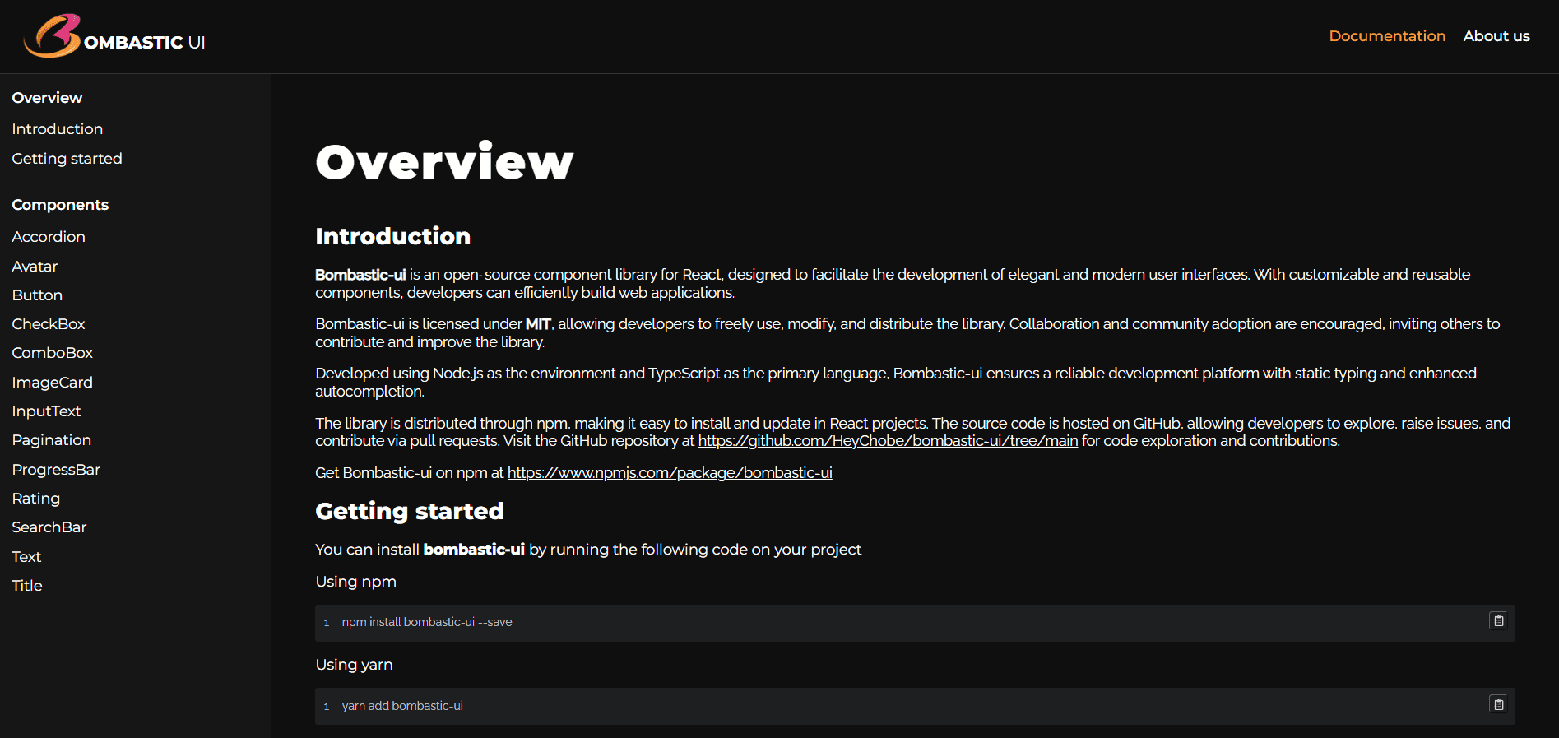The height and width of the screenshot is (738, 1559).
Task: Open the npm package link
Action: (x=669, y=472)
